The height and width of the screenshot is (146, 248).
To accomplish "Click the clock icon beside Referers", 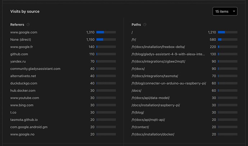I will pos(28,24).
